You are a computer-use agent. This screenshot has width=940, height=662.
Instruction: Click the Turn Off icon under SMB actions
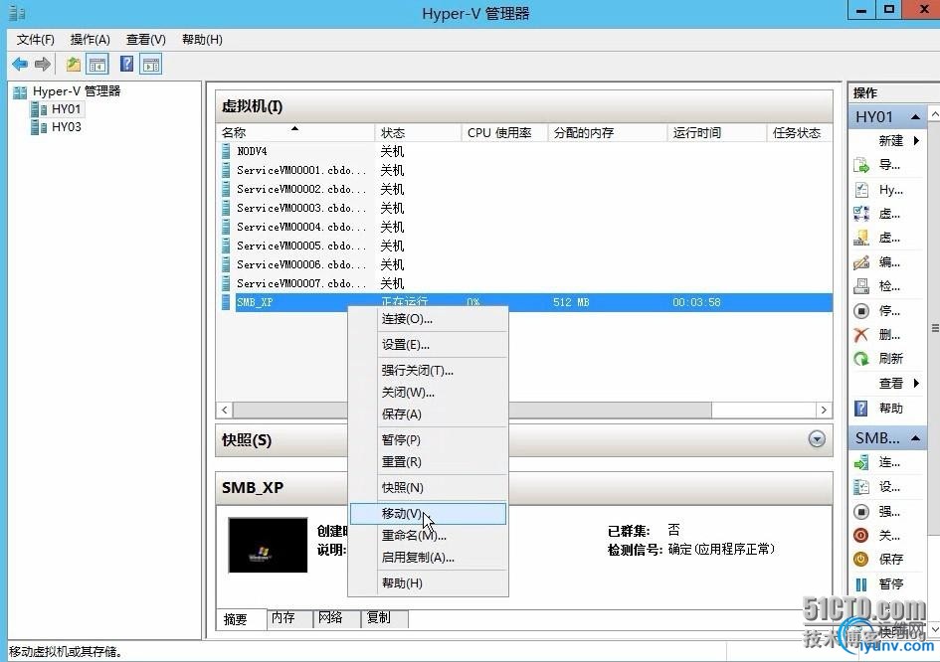tap(861, 512)
